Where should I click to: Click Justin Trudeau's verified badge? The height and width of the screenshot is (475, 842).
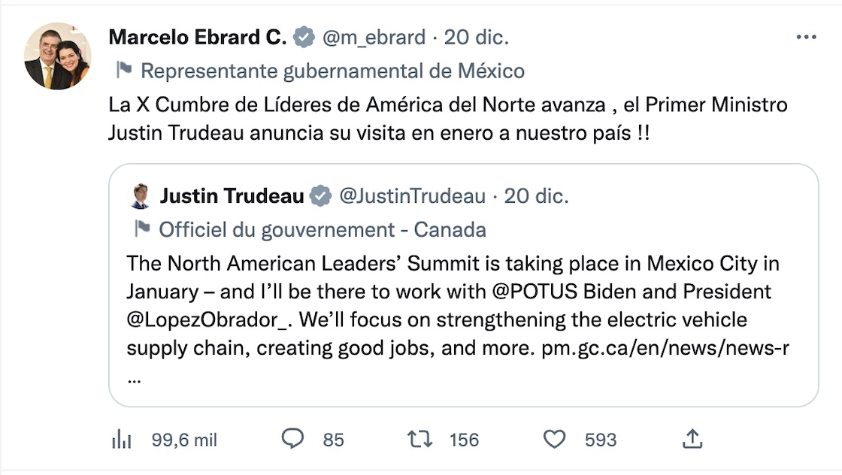click(x=321, y=196)
